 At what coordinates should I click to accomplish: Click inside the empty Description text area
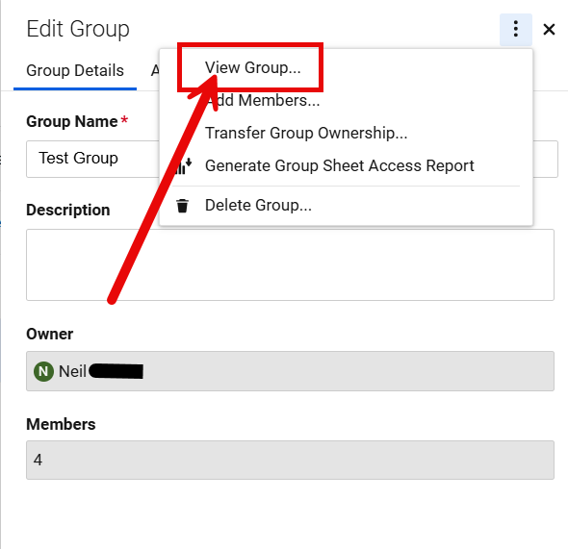(x=290, y=264)
